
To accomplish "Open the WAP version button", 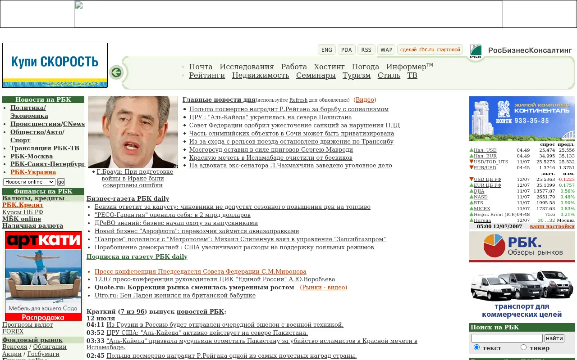I will click(x=386, y=49).
